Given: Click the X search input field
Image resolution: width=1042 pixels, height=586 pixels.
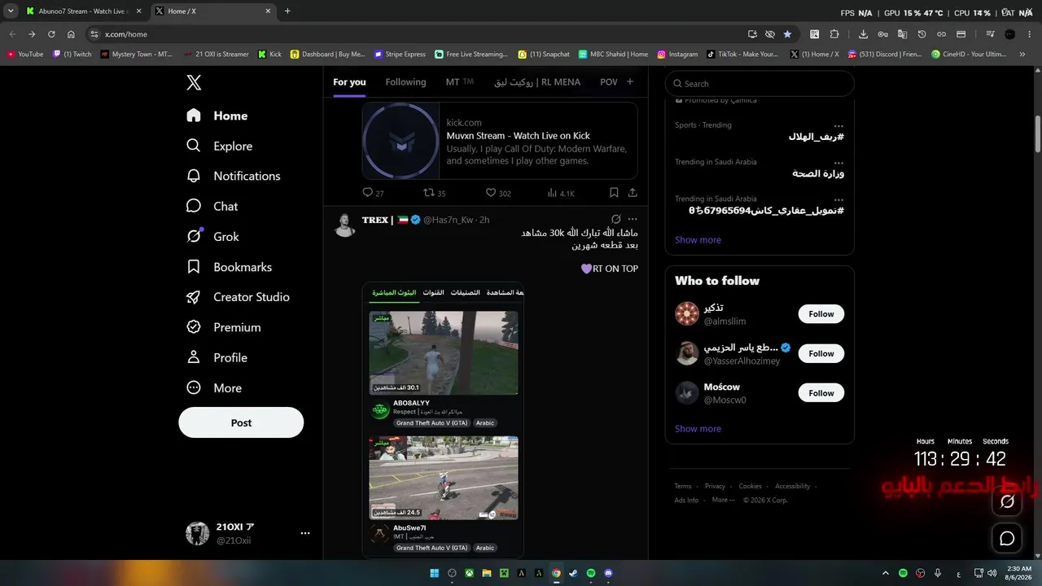Looking at the screenshot, I should pyautogui.click(x=760, y=83).
